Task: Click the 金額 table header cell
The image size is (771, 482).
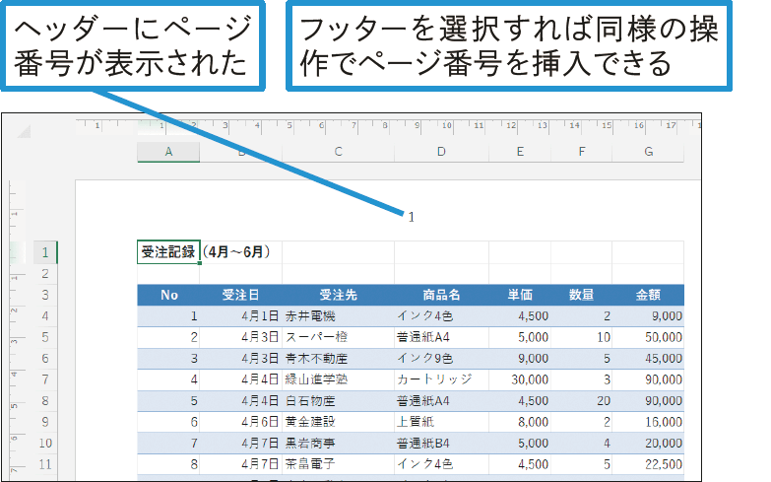Action: (x=648, y=295)
